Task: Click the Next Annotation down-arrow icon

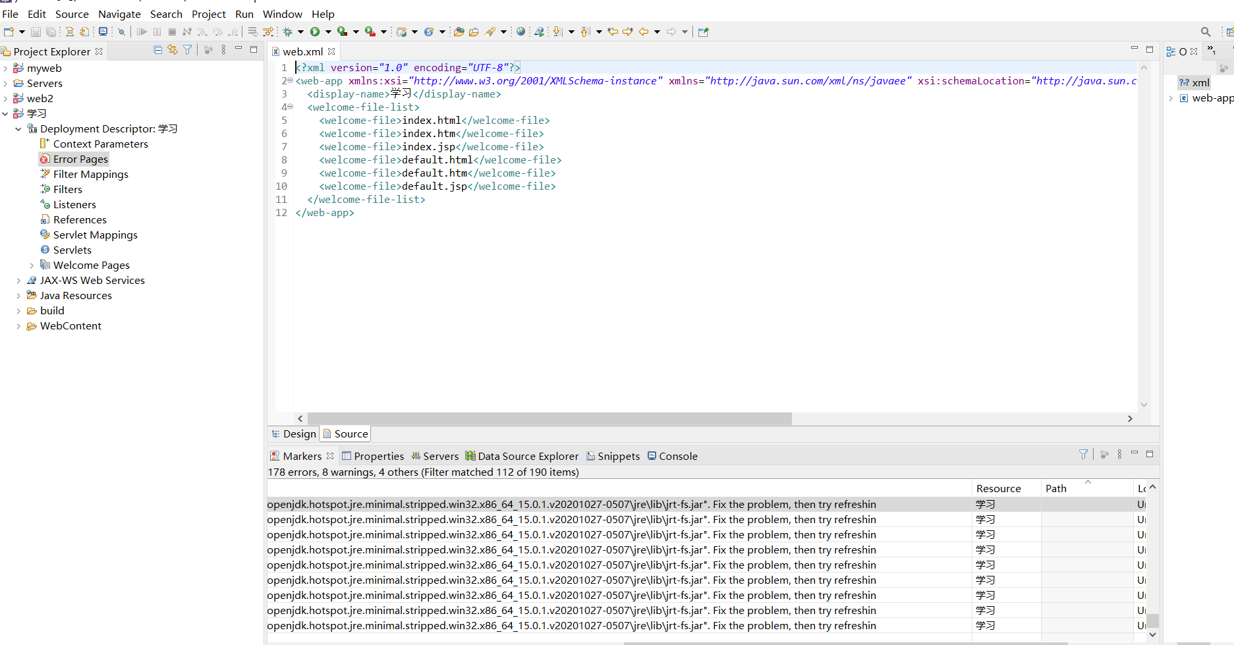Action: (557, 32)
